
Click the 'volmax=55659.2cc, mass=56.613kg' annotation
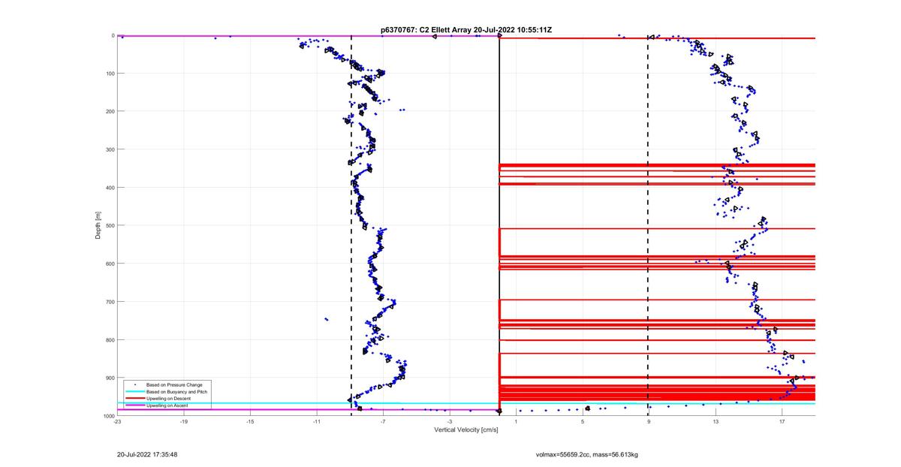pos(586,454)
